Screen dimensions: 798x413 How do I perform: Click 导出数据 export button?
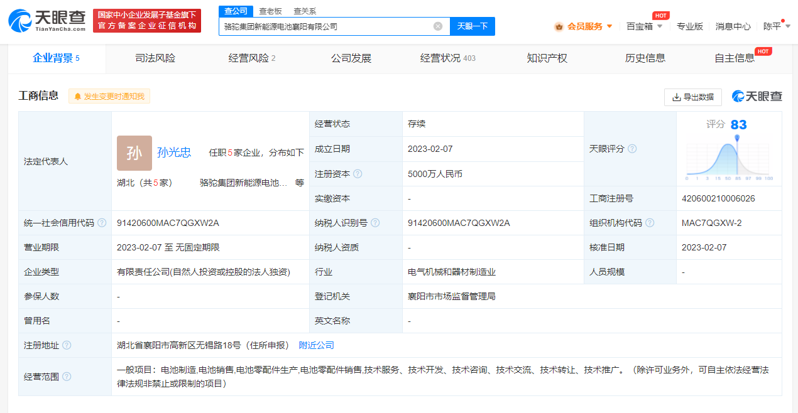[x=693, y=97]
